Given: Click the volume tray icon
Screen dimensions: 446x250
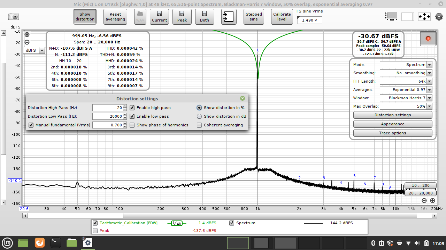Looking at the screenshot, I should [x=417, y=243].
